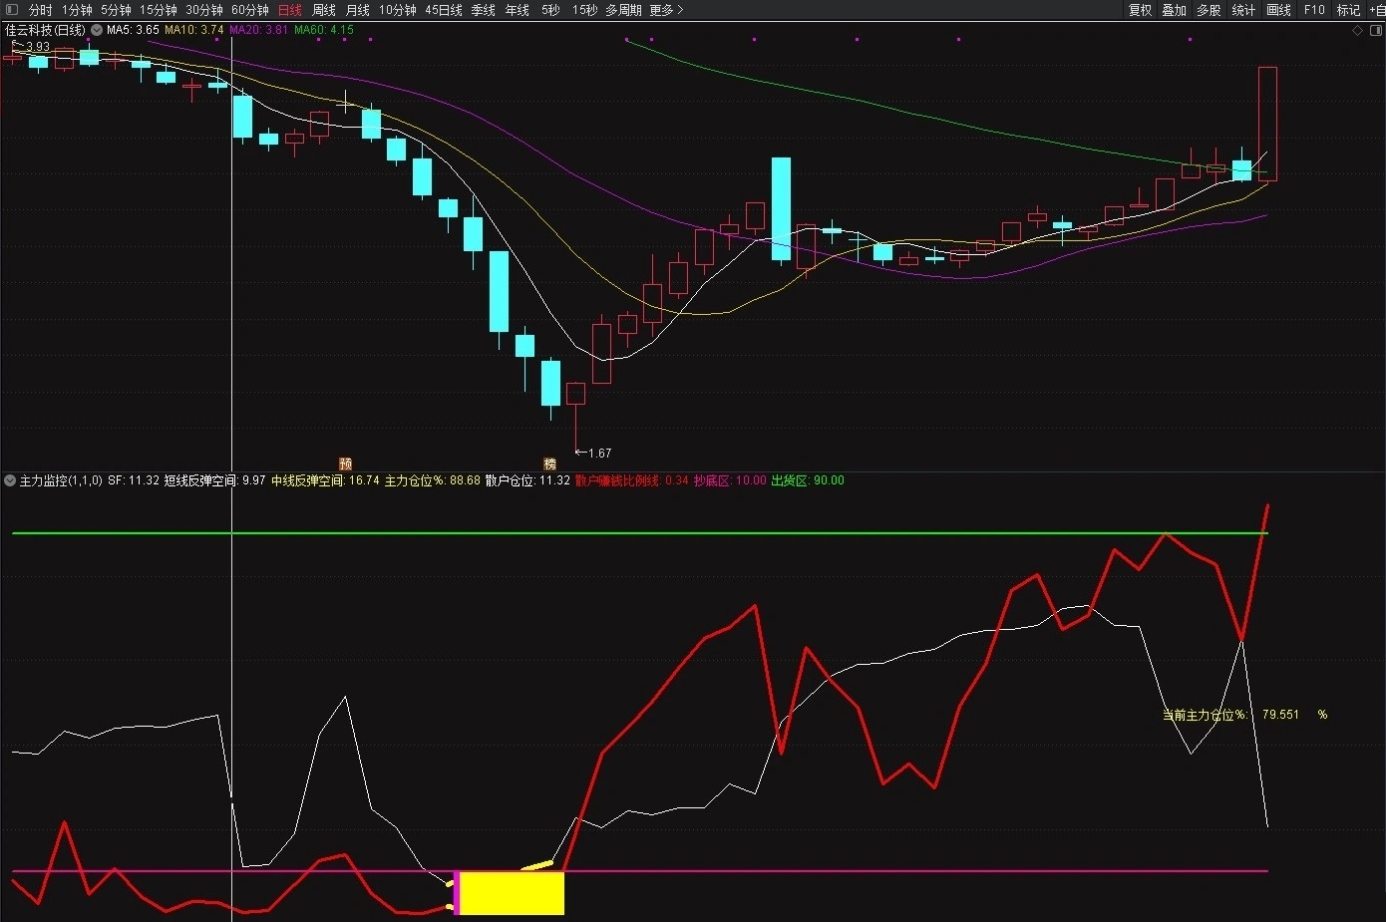Click the +自 add to watchlist button
The width and height of the screenshot is (1386, 922).
1377,10
